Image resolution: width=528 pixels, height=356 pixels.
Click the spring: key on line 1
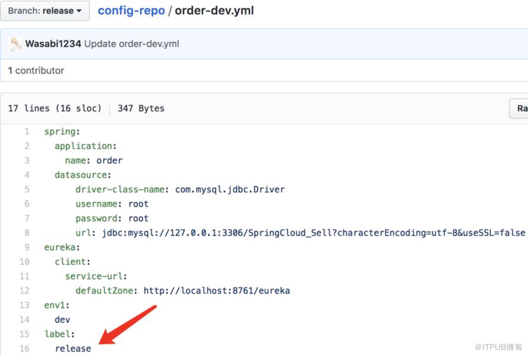[62, 132]
